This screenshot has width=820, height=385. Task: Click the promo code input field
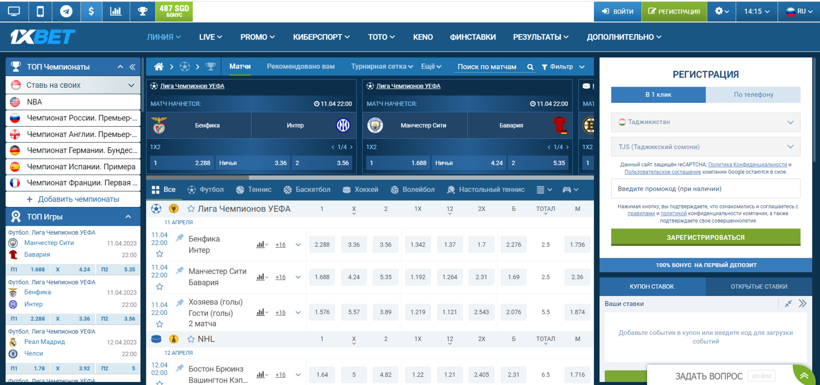(x=706, y=189)
